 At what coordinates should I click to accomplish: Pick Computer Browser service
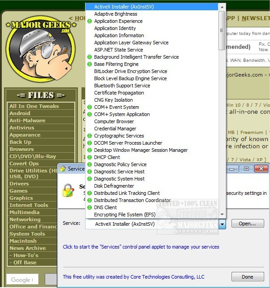tap(152, 121)
